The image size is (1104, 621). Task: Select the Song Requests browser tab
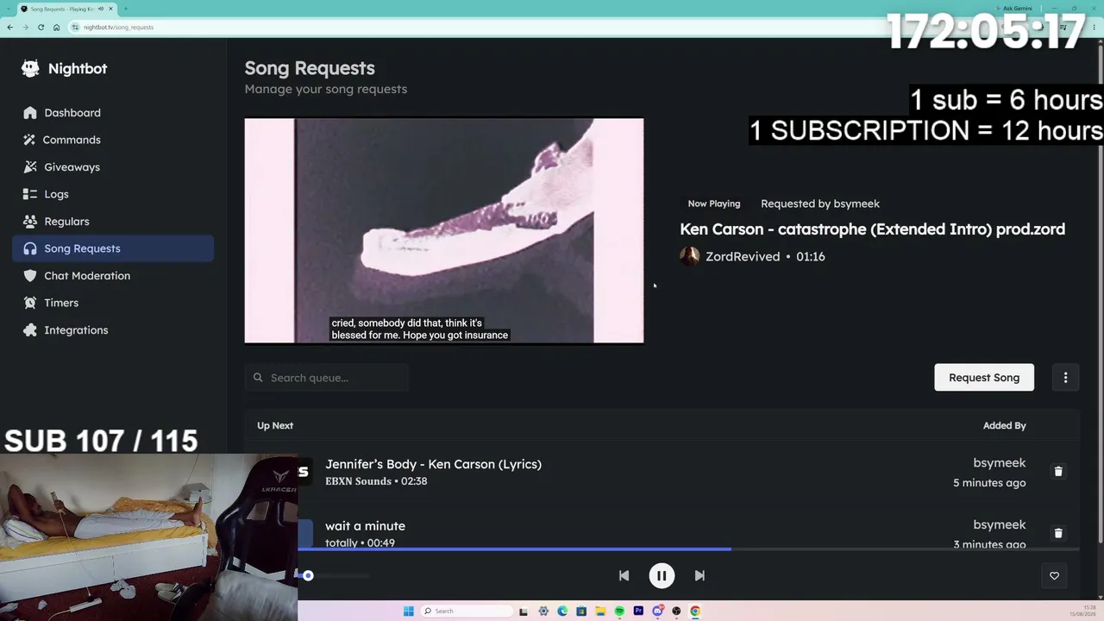(67, 9)
